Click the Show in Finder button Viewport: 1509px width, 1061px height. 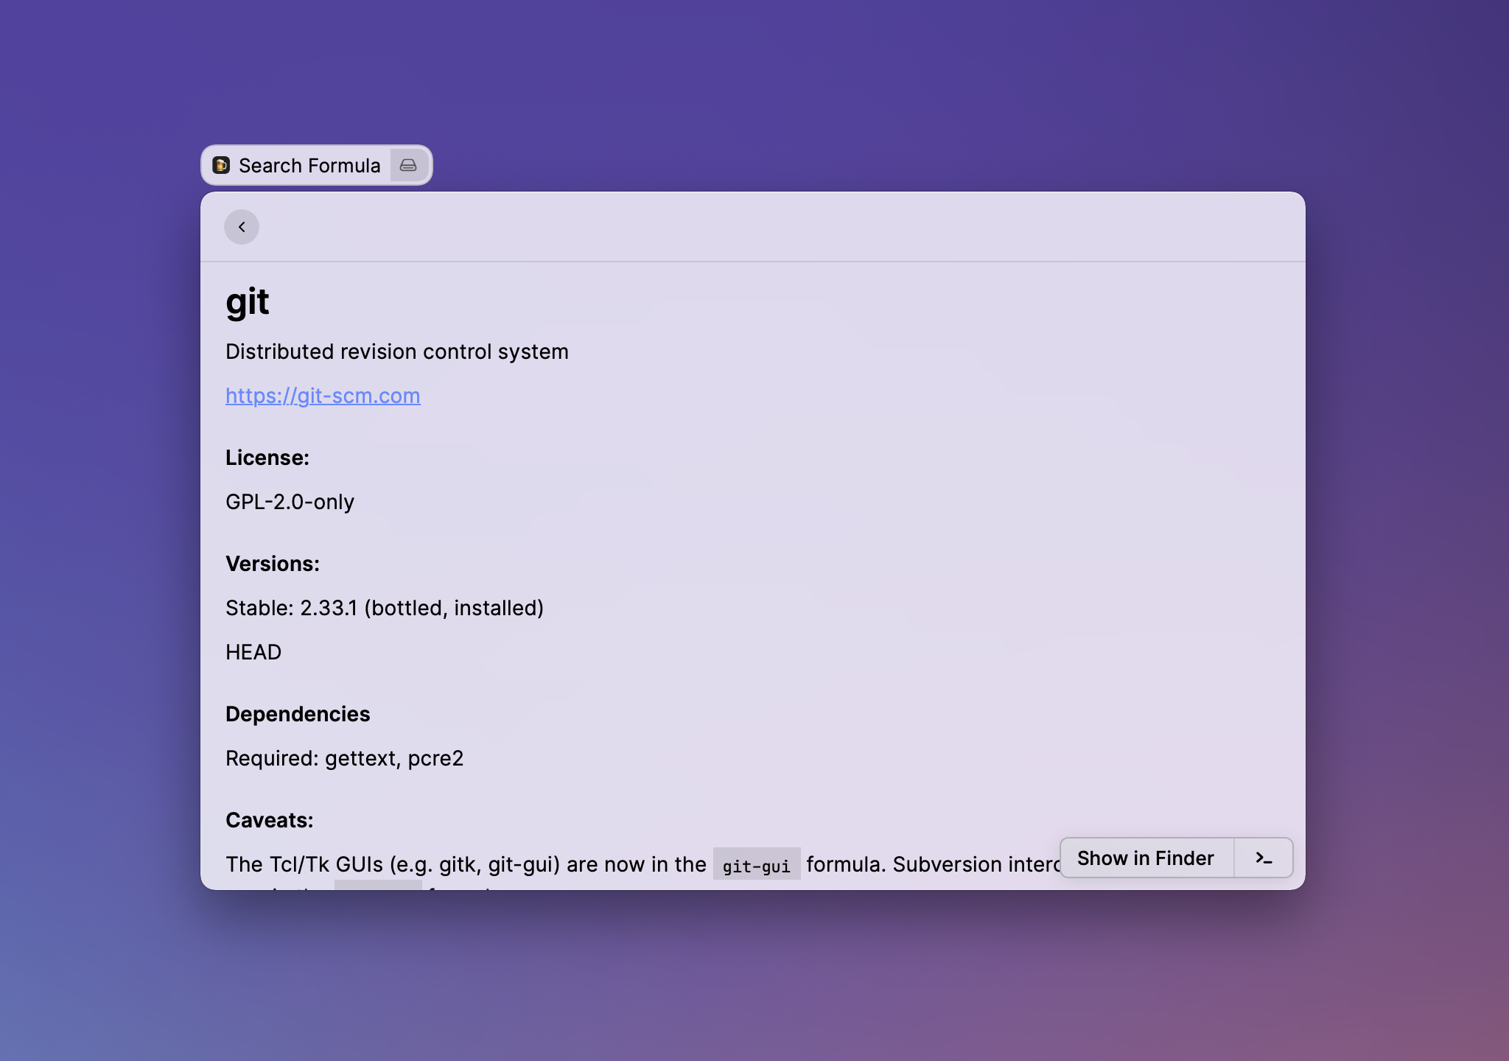coord(1146,858)
